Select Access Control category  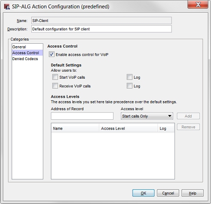(x=27, y=53)
